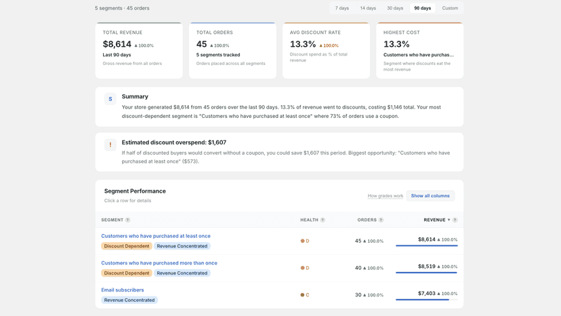
Task: Click the Segment Performance heading
Action: [135, 191]
